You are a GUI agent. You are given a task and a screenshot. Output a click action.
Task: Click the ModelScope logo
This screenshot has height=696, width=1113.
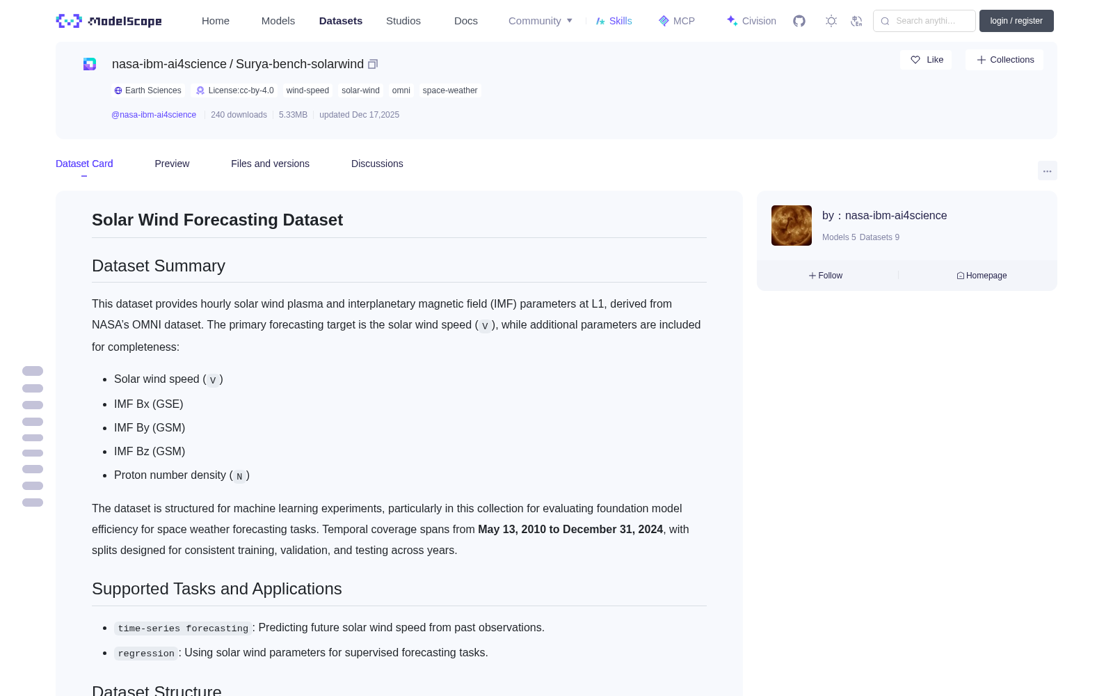109,21
